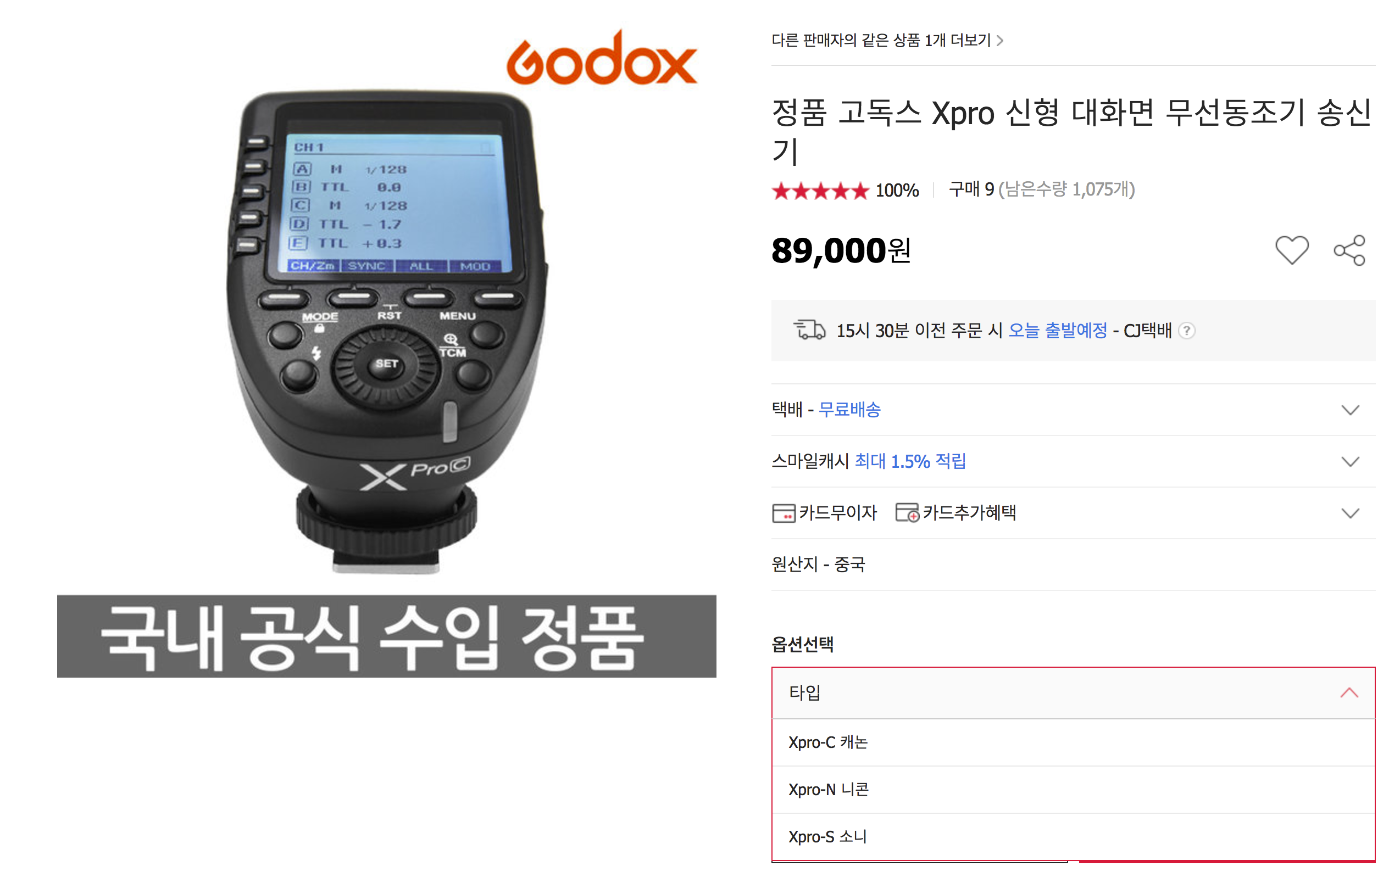Screen dimensions: 1400x883
Task: Expand the 스마일캐시 적립 row chevron
Action: click(x=1349, y=461)
